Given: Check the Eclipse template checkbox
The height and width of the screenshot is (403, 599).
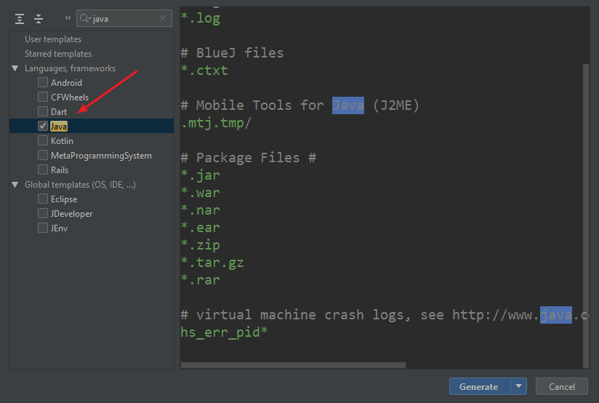Looking at the screenshot, I should click(x=43, y=199).
